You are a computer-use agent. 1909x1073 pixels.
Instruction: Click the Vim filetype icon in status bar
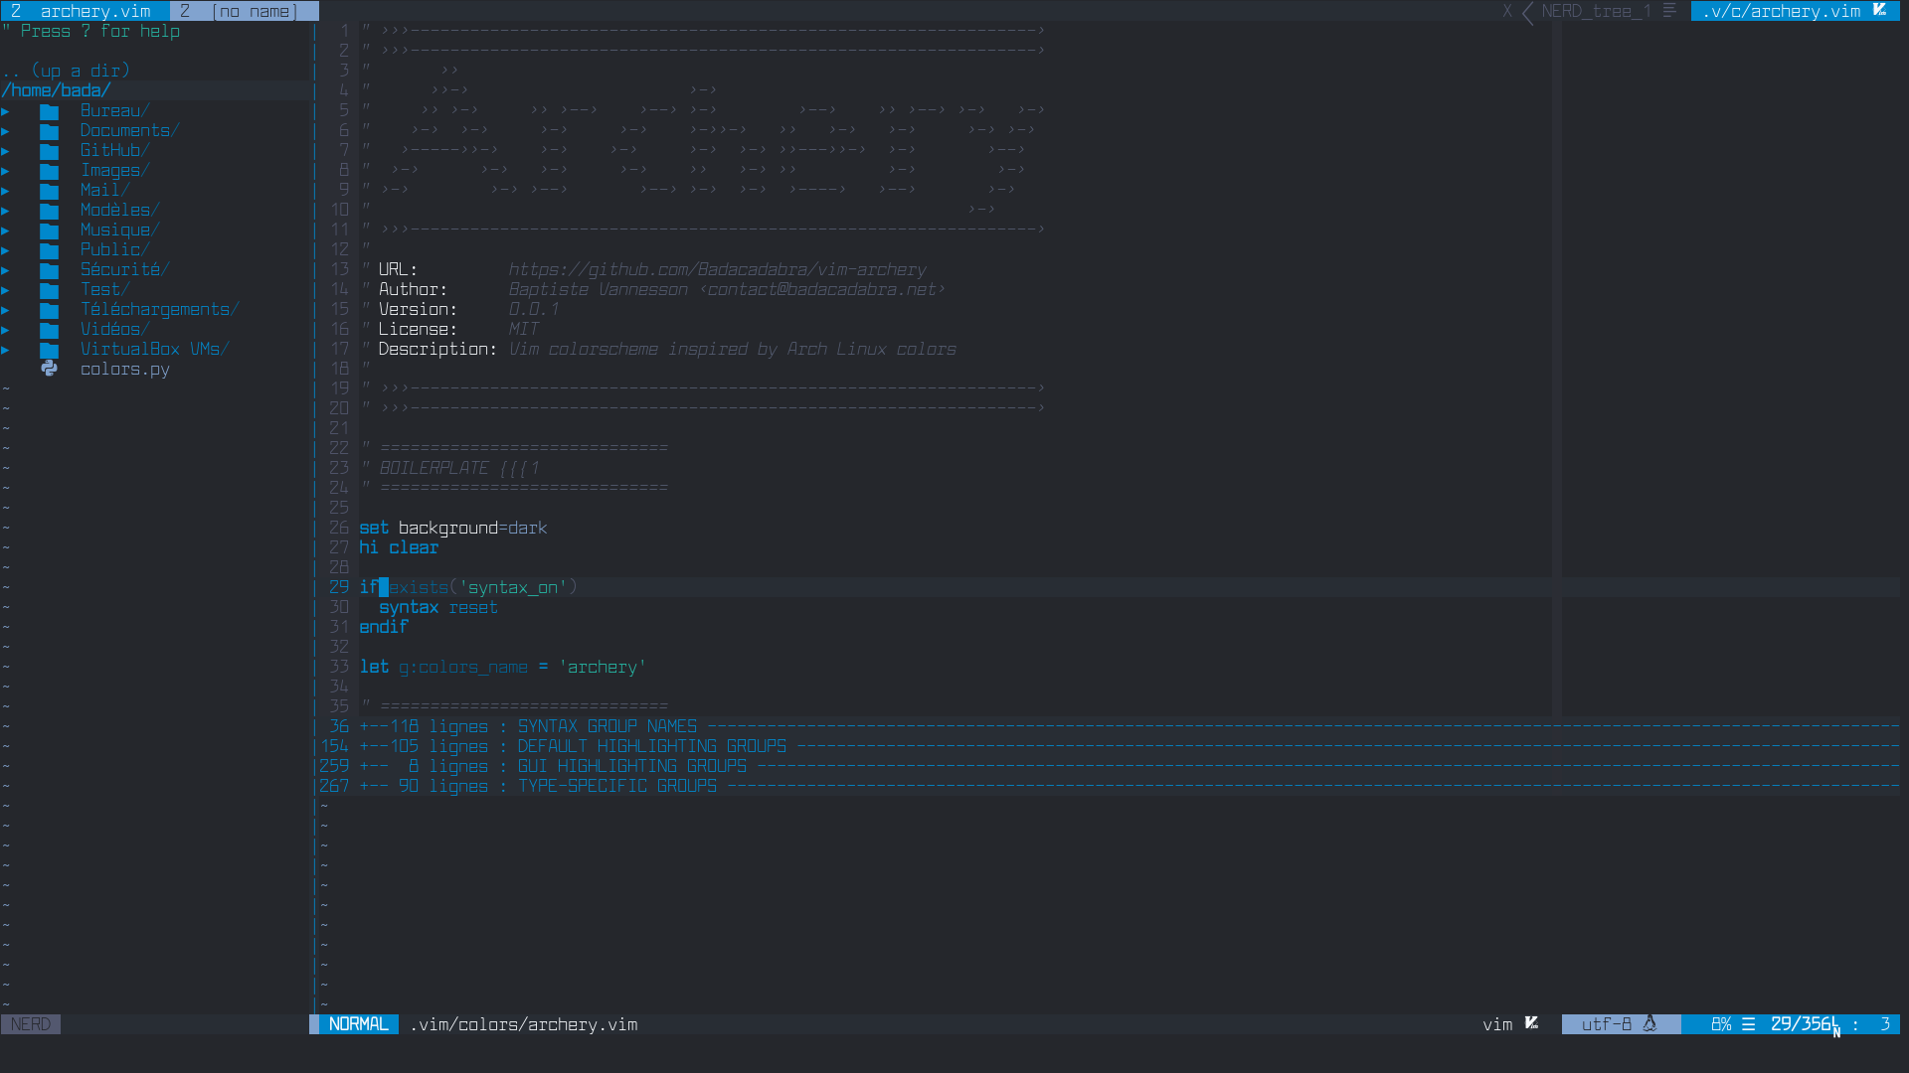click(x=1531, y=1023)
